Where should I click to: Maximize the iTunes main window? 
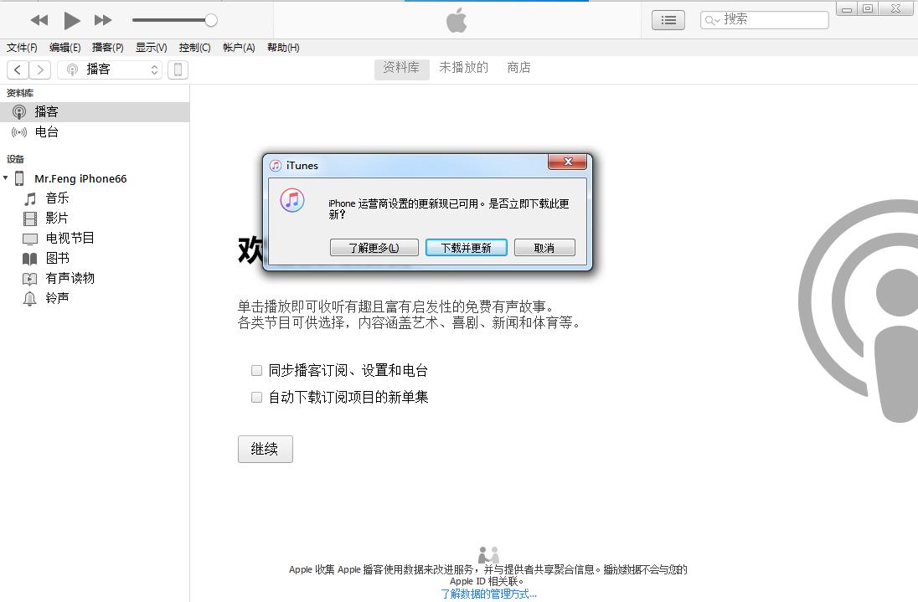pos(869,8)
